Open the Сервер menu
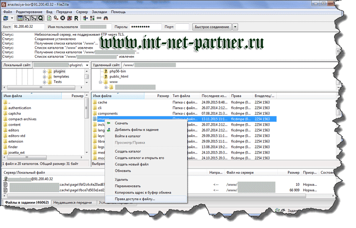This screenshot has height=228, width=356. click(82, 12)
